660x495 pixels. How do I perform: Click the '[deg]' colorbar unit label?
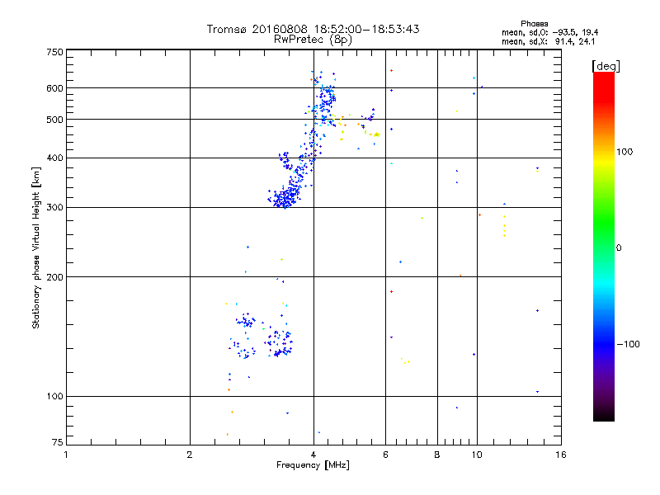(606, 66)
